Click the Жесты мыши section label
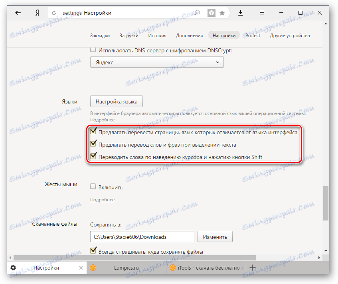This screenshot has width=338, height=284. pyautogui.click(x=61, y=184)
